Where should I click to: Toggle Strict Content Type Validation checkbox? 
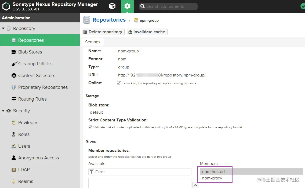(x=90, y=127)
